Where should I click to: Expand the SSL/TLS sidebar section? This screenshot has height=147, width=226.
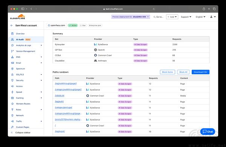pos(41,75)
